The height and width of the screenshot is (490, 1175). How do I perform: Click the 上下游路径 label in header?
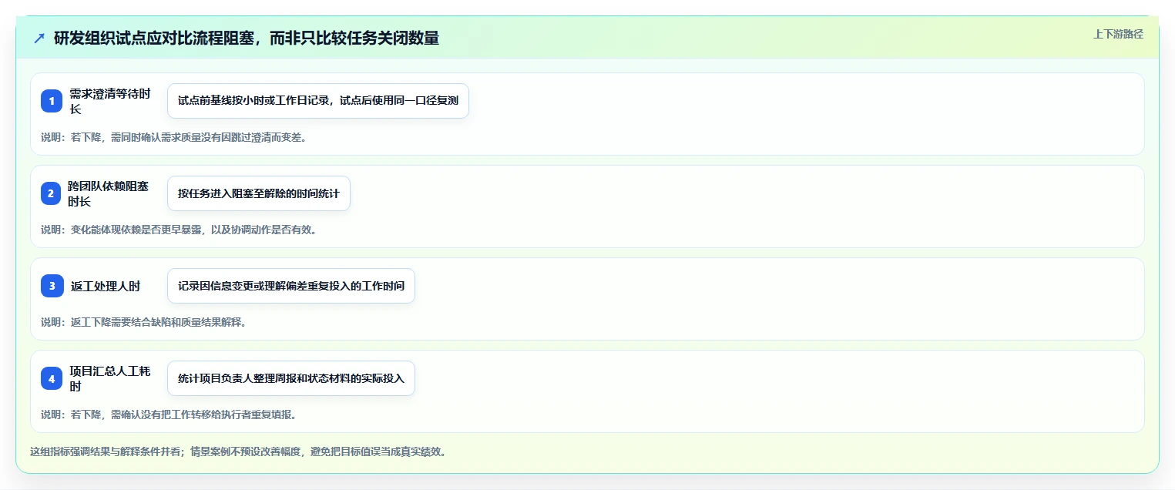click(x=1118, y=34)
